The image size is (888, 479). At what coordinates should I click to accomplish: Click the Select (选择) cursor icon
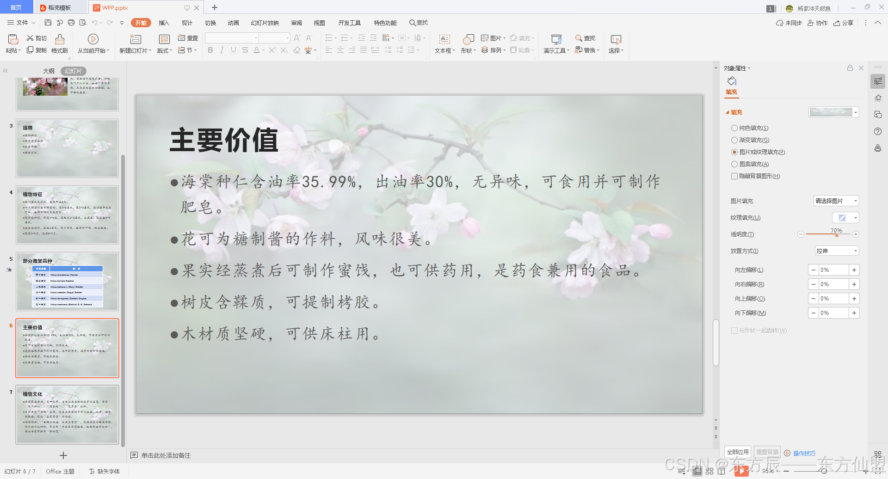(x=616, y=39)
